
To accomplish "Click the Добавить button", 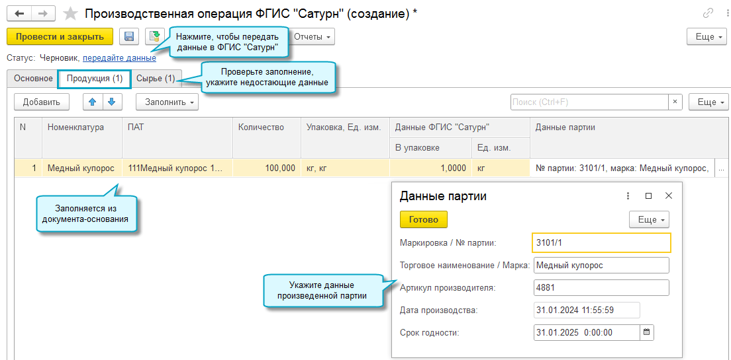I will (42, 102).
